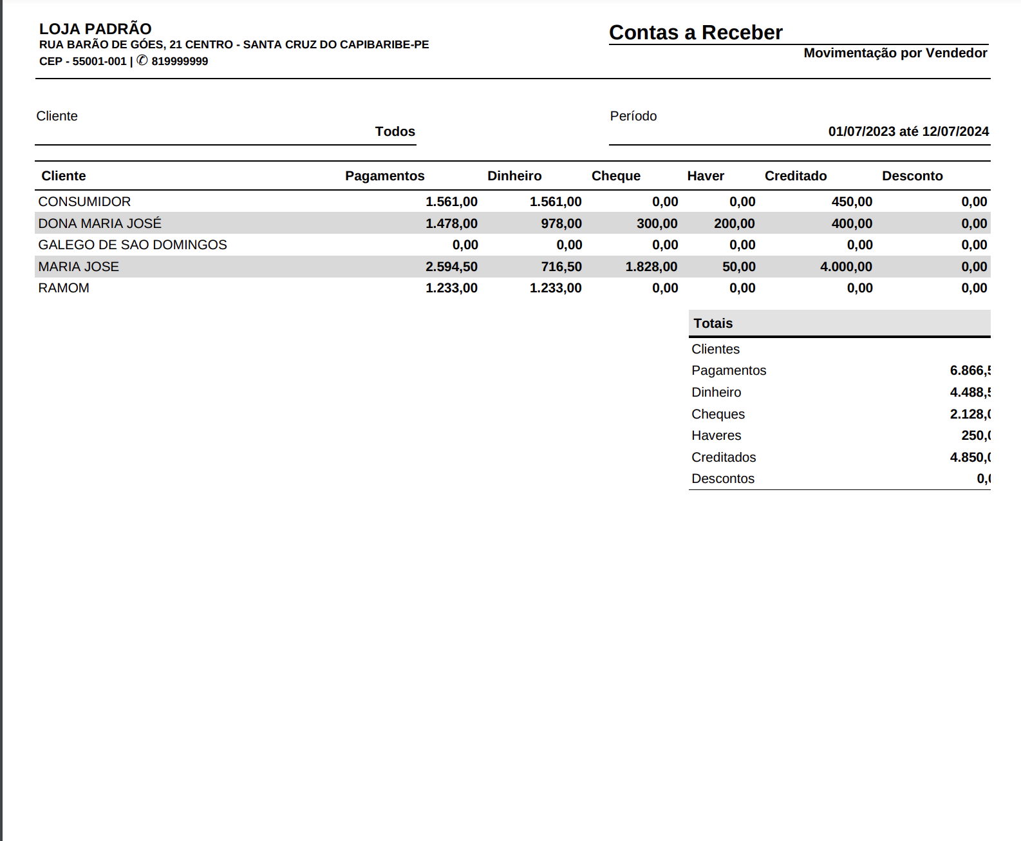The width and height of the screenshot is (1021, 841).
Task: Click the Movimentação por Vendedor subtitle
Action: [x=895, y=53]
